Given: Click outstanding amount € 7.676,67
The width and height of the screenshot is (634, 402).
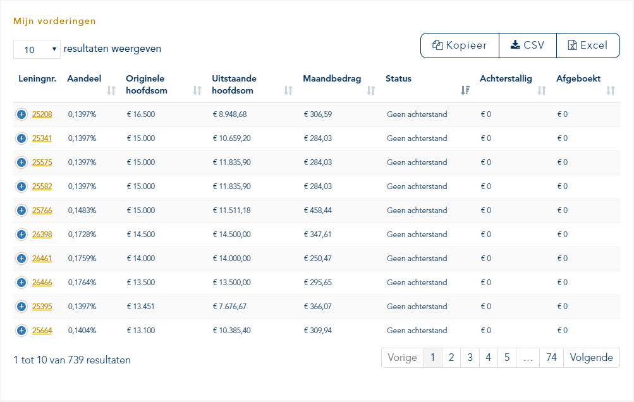Looking at the screenshot, I should click(x=229, y=307).
